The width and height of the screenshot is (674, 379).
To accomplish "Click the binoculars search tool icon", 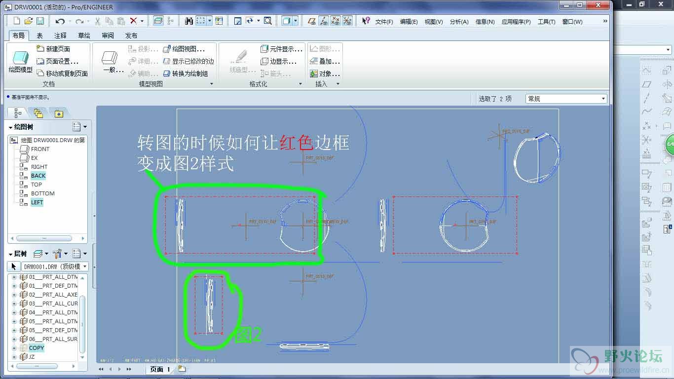I will pyautogui.click(x=189, y=21).
